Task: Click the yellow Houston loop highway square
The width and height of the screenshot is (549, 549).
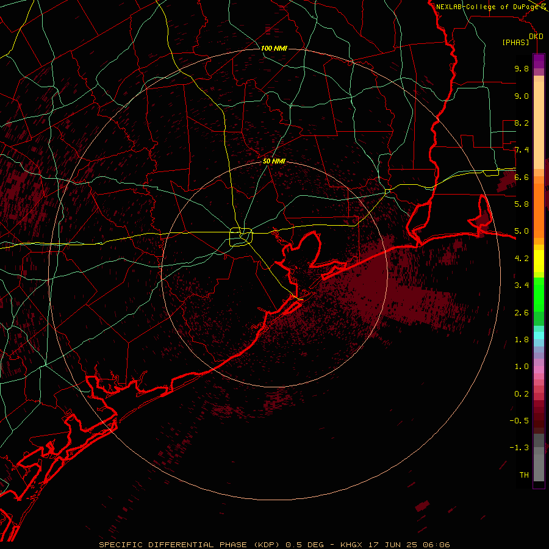Action: tap(241, 237)
